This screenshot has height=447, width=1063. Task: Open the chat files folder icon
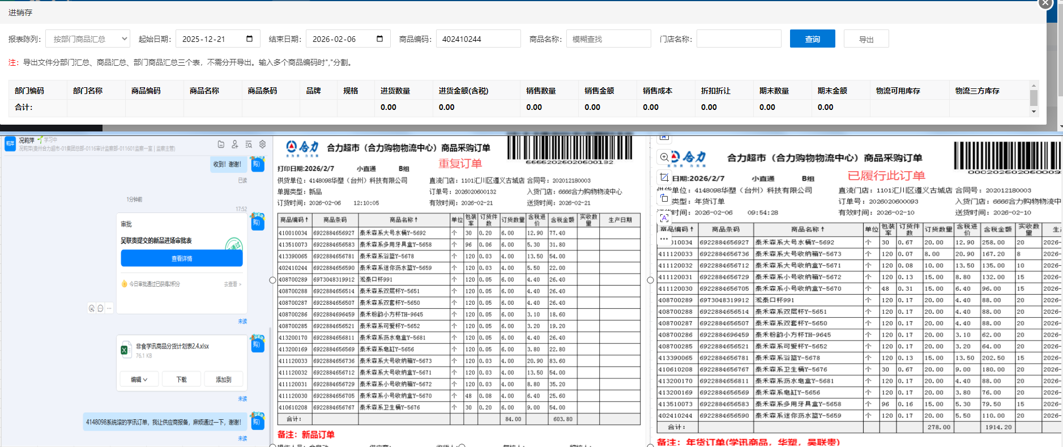(x=221, y=144)
